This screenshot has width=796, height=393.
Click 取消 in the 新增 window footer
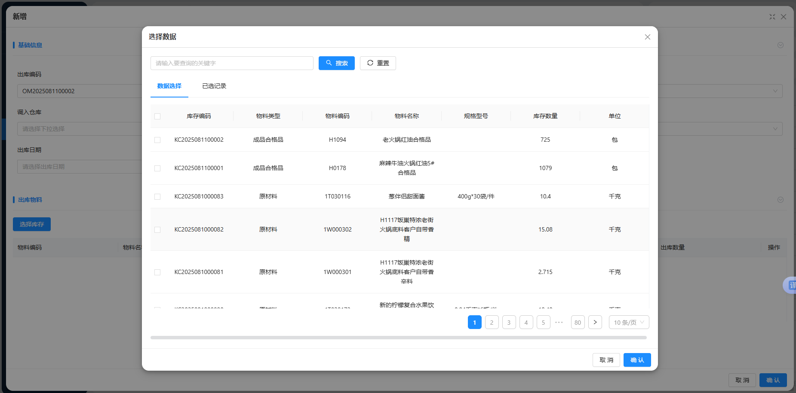click(742, 380)
